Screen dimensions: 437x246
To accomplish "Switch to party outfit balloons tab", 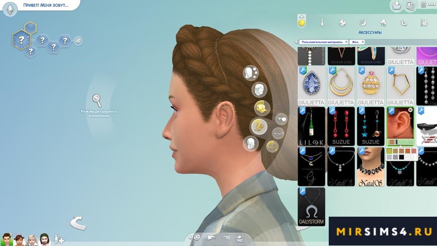I will (383, 23).
